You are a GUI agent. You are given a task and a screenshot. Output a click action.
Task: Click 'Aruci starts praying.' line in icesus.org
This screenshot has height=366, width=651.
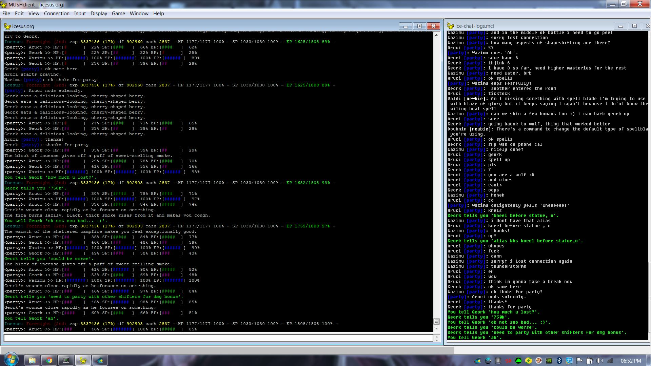[x=33, y=74]
